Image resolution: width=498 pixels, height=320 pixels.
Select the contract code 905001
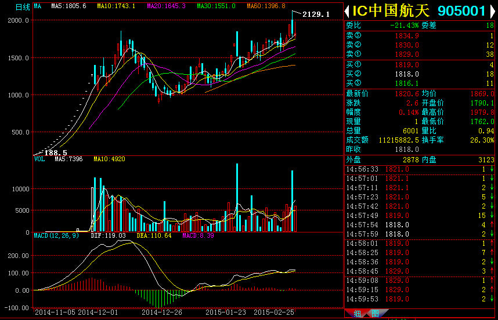[461, 11]
